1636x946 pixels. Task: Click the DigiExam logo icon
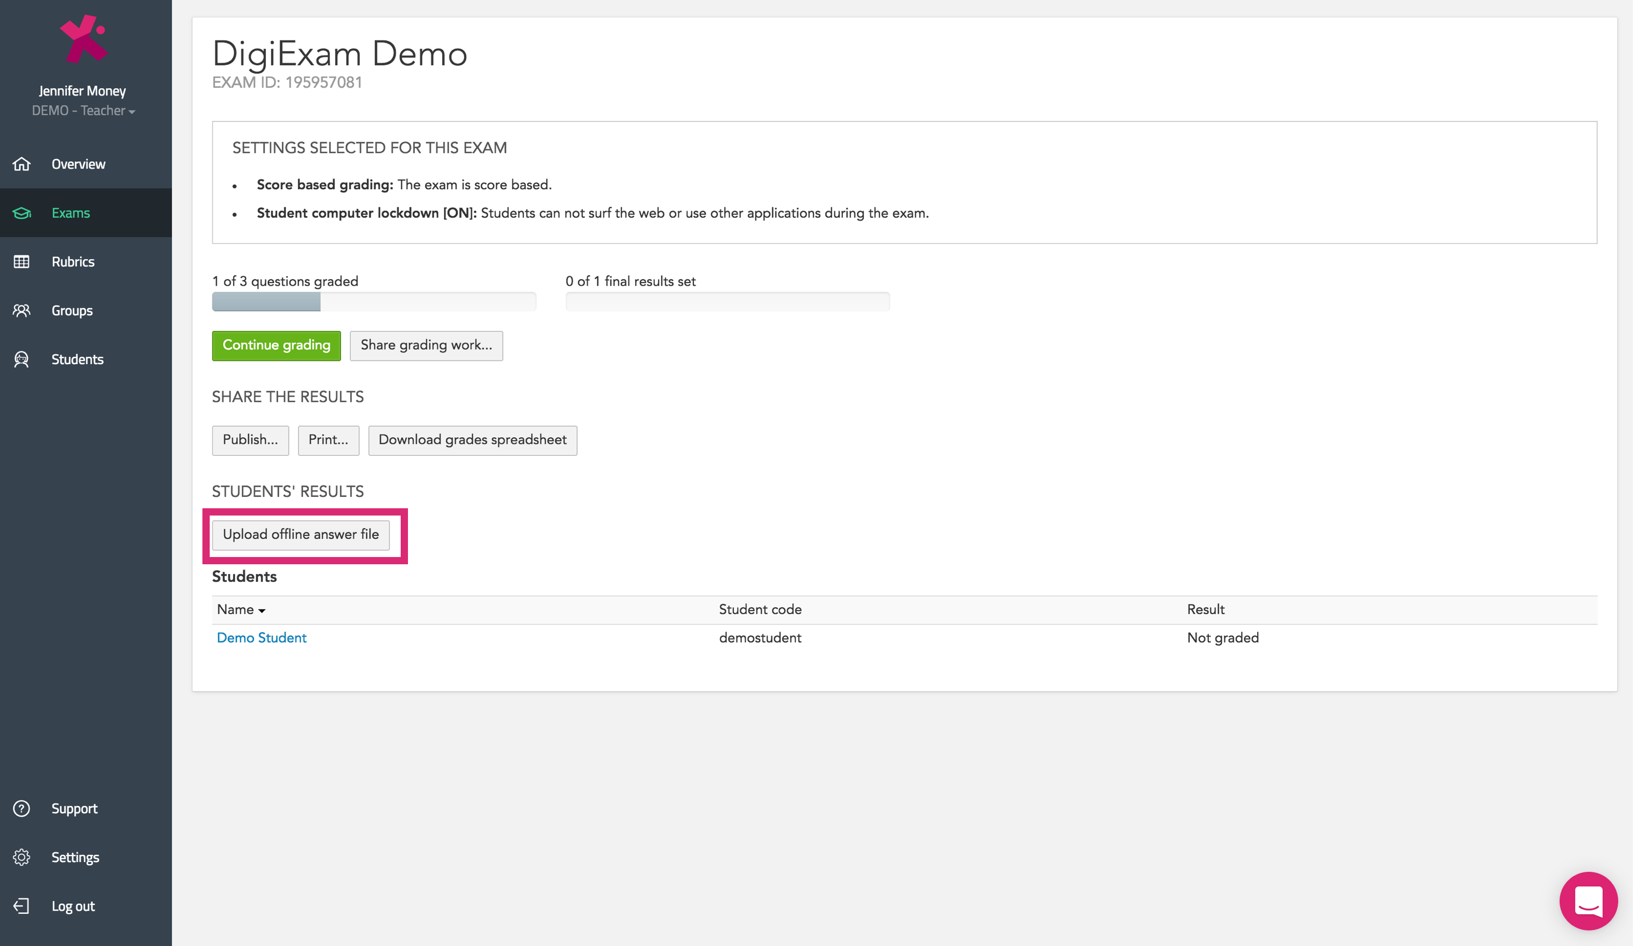pos(83,39)
